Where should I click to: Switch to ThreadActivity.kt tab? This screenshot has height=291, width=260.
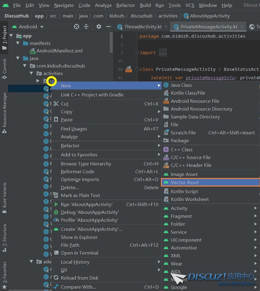(x=143, y=27)
